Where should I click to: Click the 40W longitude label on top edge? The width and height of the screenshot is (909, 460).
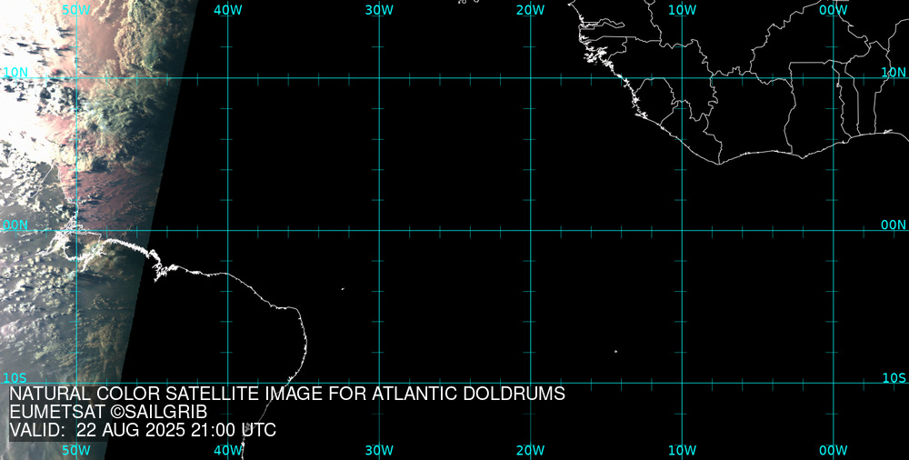tap(228, 10)
